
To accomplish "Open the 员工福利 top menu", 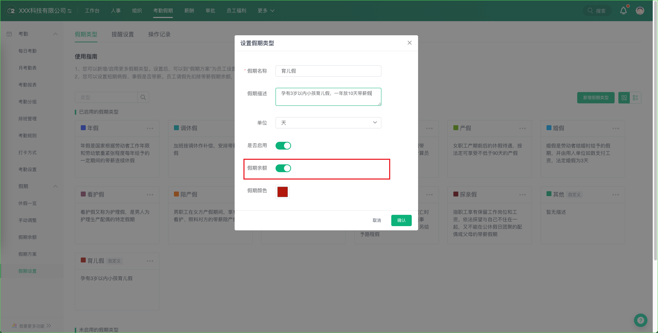I will (236, 11).
